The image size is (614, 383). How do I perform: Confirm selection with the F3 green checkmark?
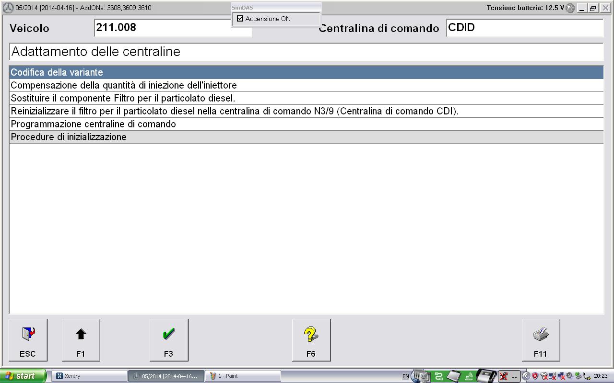point(168,340)
